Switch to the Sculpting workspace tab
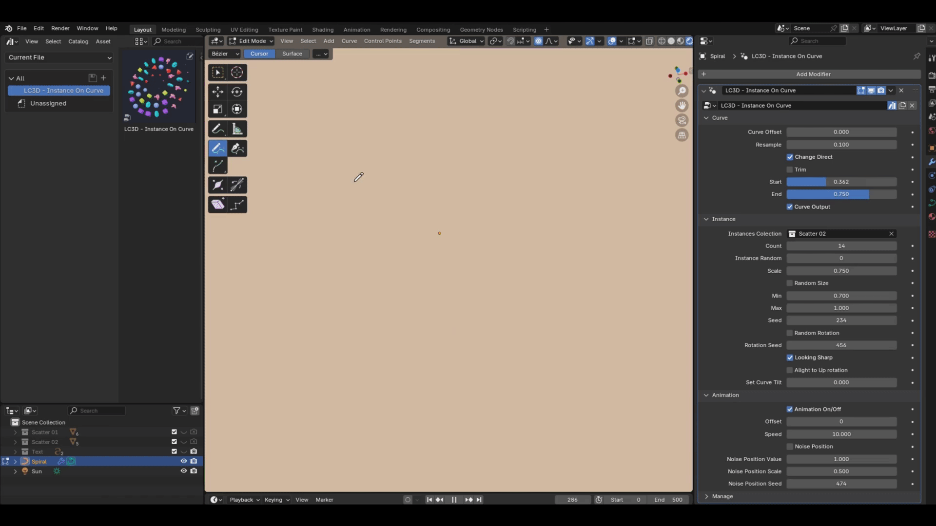 [x=208, y=30]
